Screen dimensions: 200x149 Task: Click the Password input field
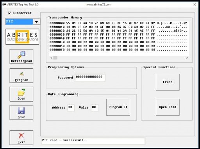click(90, 78)
